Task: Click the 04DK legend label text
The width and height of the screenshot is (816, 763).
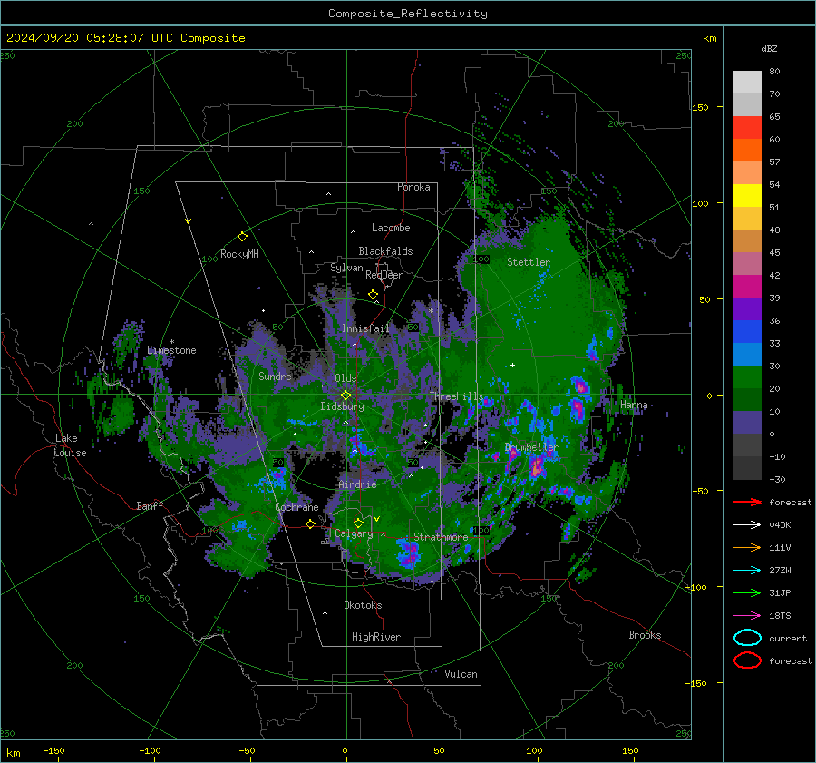Action: point(780,525)
